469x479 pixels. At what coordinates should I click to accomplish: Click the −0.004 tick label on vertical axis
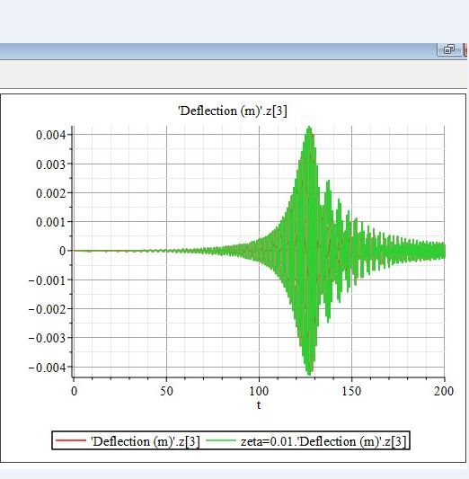[48, 368]
